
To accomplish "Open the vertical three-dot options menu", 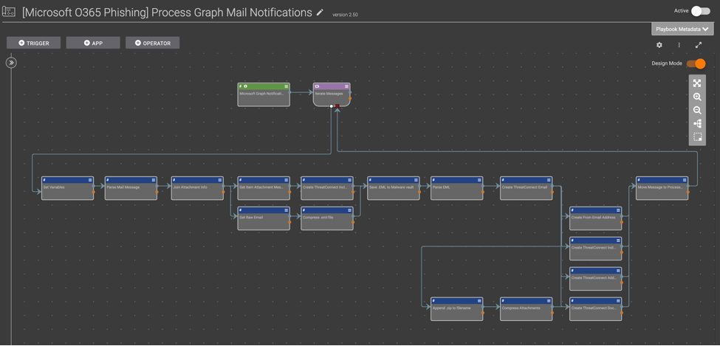I will [679, 45].
